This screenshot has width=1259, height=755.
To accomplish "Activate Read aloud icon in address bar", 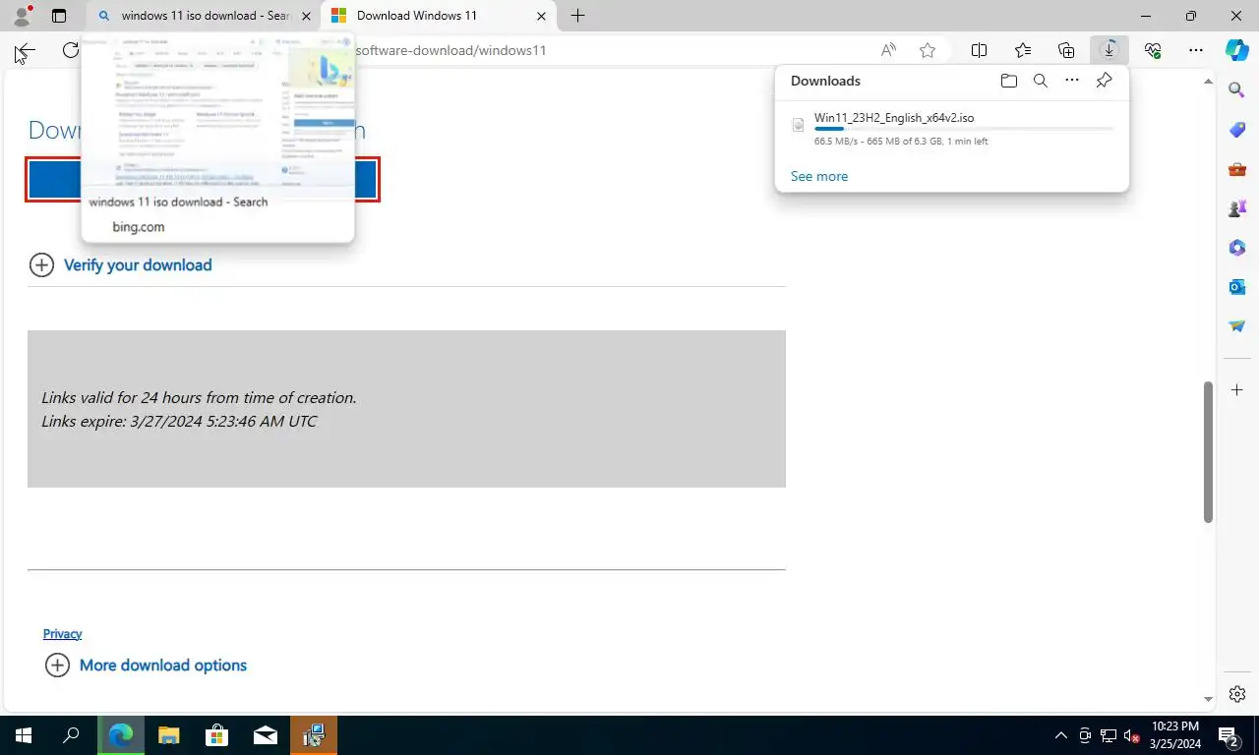I will (888, 50).
